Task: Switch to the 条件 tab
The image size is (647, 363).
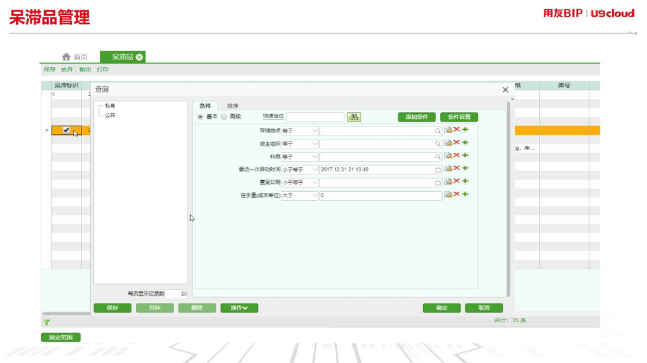Action: [x=205, y=106]
